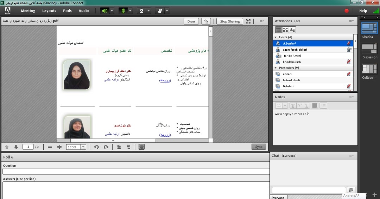380x199 pixels.
Task: Click the Poll Question input field
Action: coord(136,172)
